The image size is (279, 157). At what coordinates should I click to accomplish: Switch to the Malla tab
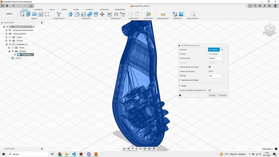point(52,10)
